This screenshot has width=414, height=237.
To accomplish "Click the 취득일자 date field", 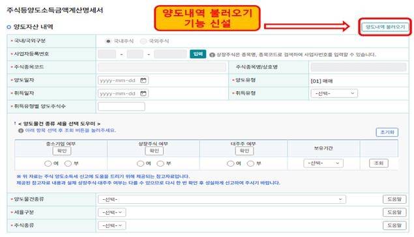I will coord(123,93).
